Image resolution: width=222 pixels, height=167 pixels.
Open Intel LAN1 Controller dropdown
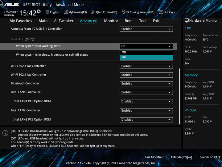point(146,92)
